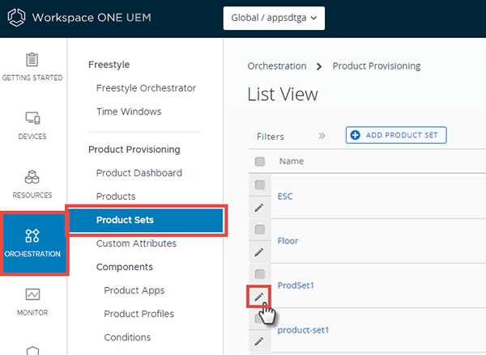Open the Components menu item
Image resolution: width=486 pixels, height=355 pixels.
coord(125,267)
